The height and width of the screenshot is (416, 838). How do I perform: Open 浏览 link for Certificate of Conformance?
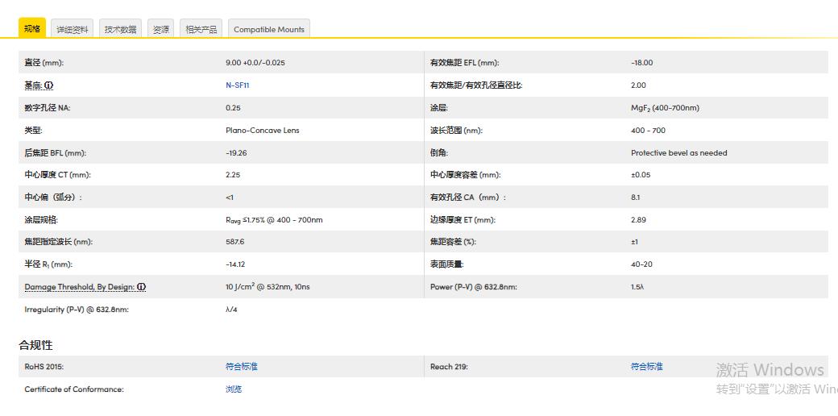(234, 389)
